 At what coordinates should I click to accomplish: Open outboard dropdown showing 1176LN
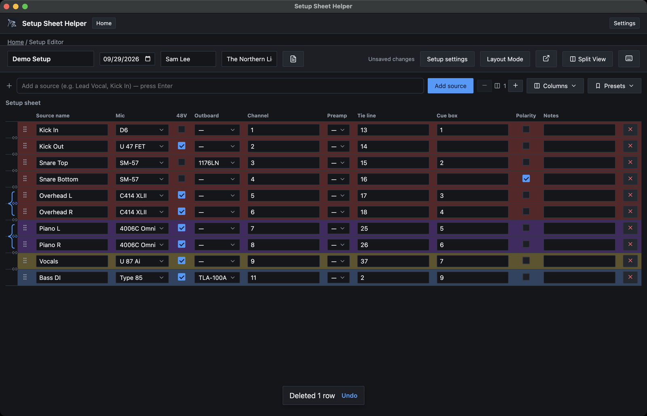point(217,163)
